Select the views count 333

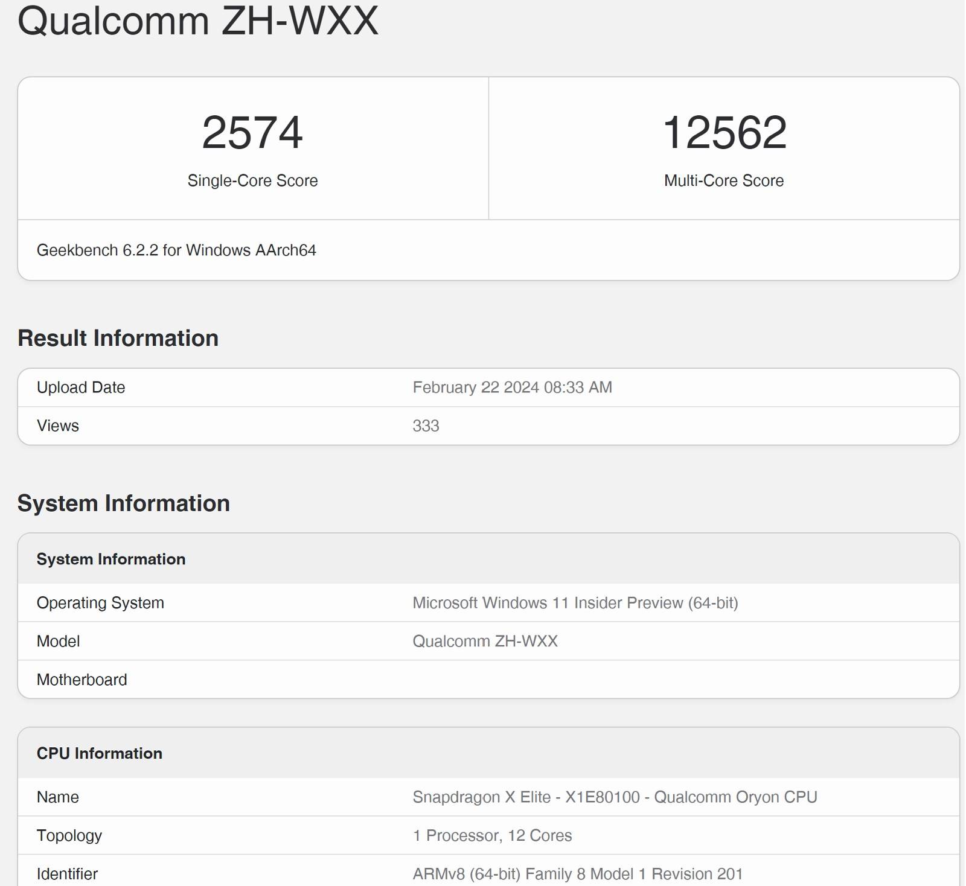point(426,425)
